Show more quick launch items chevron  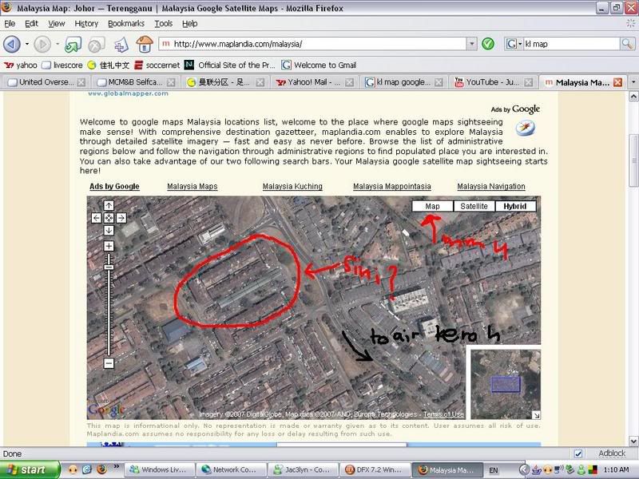click(x=116, y=467)
